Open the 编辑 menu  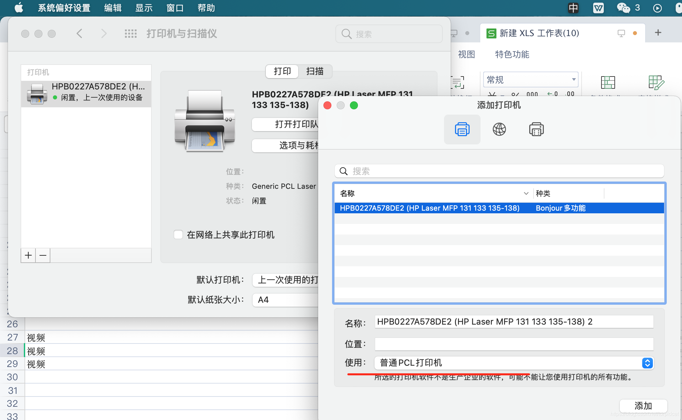pyautogui.click(x=113, y=8)
